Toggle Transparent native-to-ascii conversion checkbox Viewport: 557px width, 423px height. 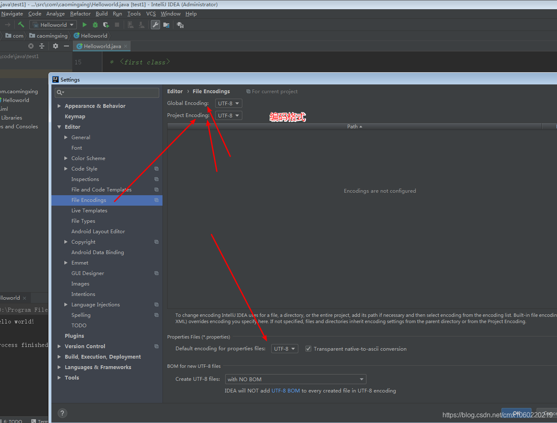click(308, 349)
